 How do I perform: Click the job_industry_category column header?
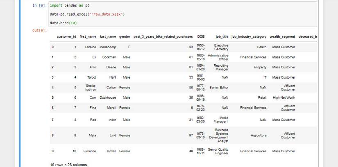(x=249, y=36)
